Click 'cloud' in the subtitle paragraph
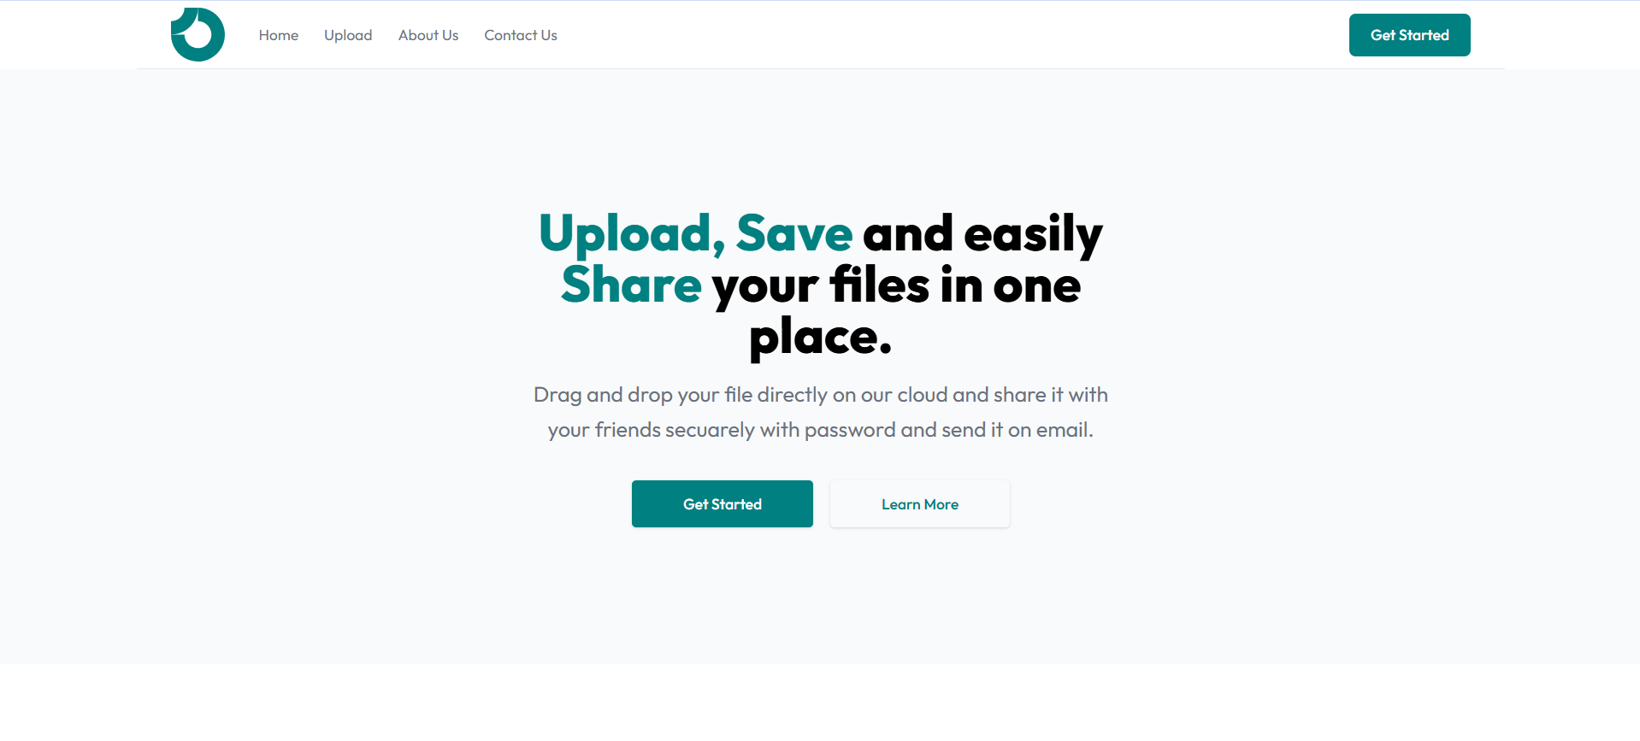The width and height of the screenshot is (1640, 741). coord(922,395)
